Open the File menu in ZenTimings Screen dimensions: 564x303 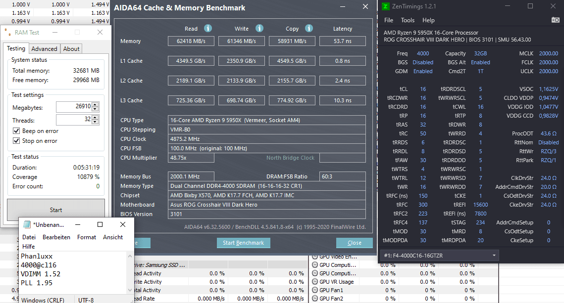coord(389,20)
